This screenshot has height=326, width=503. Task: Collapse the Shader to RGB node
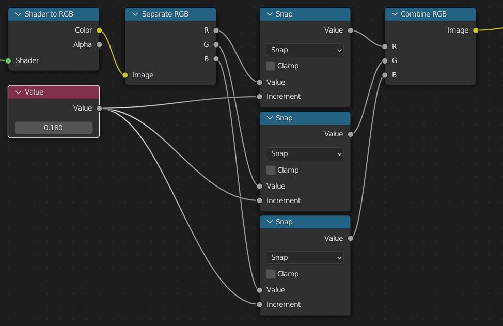pos(18,14)
